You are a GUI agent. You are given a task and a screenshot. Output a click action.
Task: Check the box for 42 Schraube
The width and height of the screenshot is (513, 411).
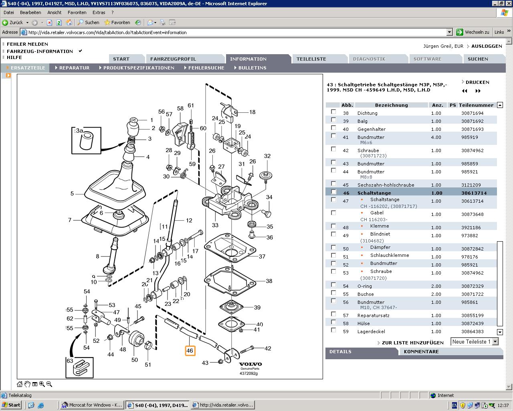pyautogui.click(x=333, y=149)
